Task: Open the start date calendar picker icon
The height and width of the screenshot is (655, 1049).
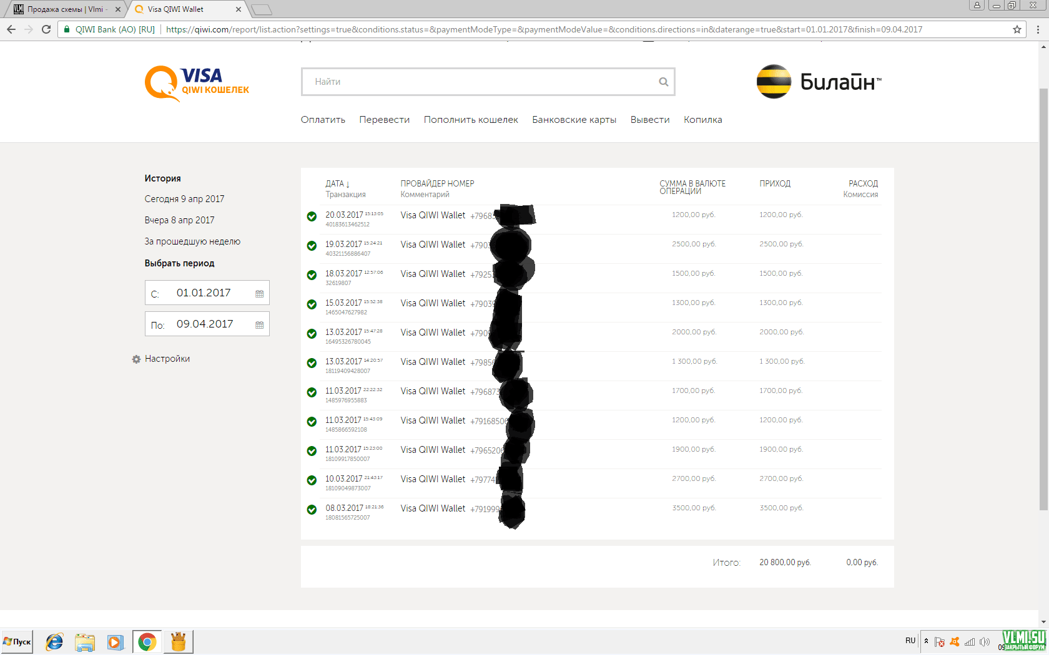Action: 259,294
